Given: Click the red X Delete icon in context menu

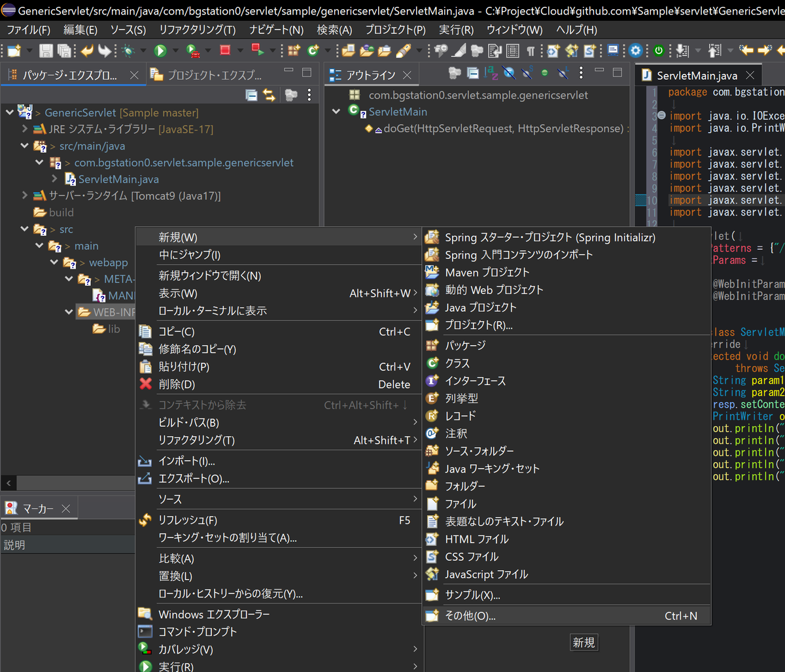Looking at the screenshot, I should point(146,384).
